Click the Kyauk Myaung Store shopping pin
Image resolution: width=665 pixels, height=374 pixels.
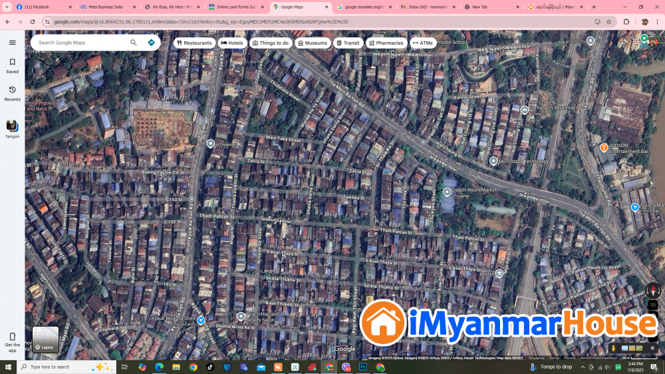(x=201, y=320)
